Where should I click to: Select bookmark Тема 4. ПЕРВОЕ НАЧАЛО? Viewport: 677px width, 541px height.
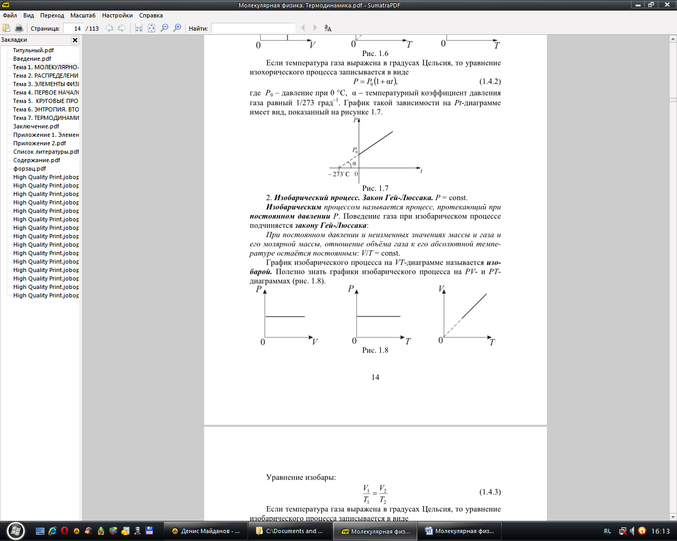click(46, 92)
